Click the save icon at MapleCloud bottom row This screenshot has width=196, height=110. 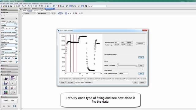[2, 58]
